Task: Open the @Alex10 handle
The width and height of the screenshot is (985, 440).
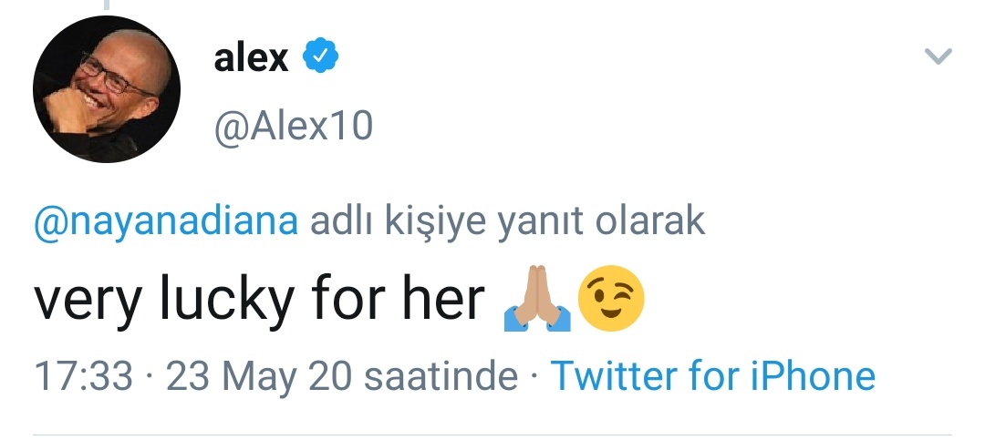Action: coord(294,126)
